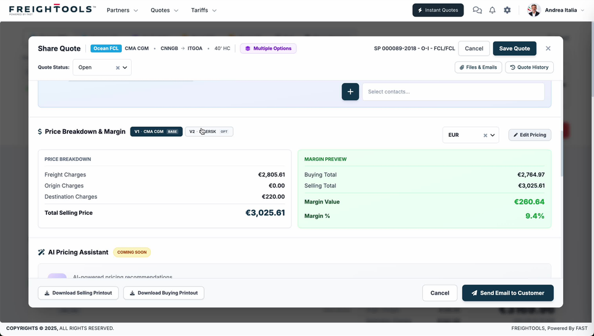This screenshot has width=594, height=336.
Task: Click the Instant Quotes button
Action: pyautogui.click(x=438, y=11)
